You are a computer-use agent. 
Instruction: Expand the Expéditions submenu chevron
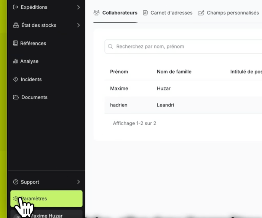(78, 7)
